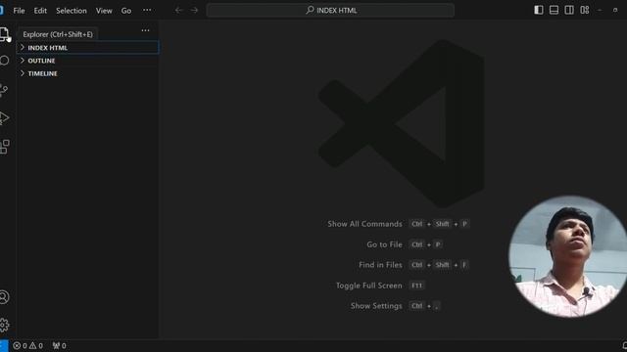Open the Manage gear icon
This screenshot has width=627, height=352.
tap(4, 325)
